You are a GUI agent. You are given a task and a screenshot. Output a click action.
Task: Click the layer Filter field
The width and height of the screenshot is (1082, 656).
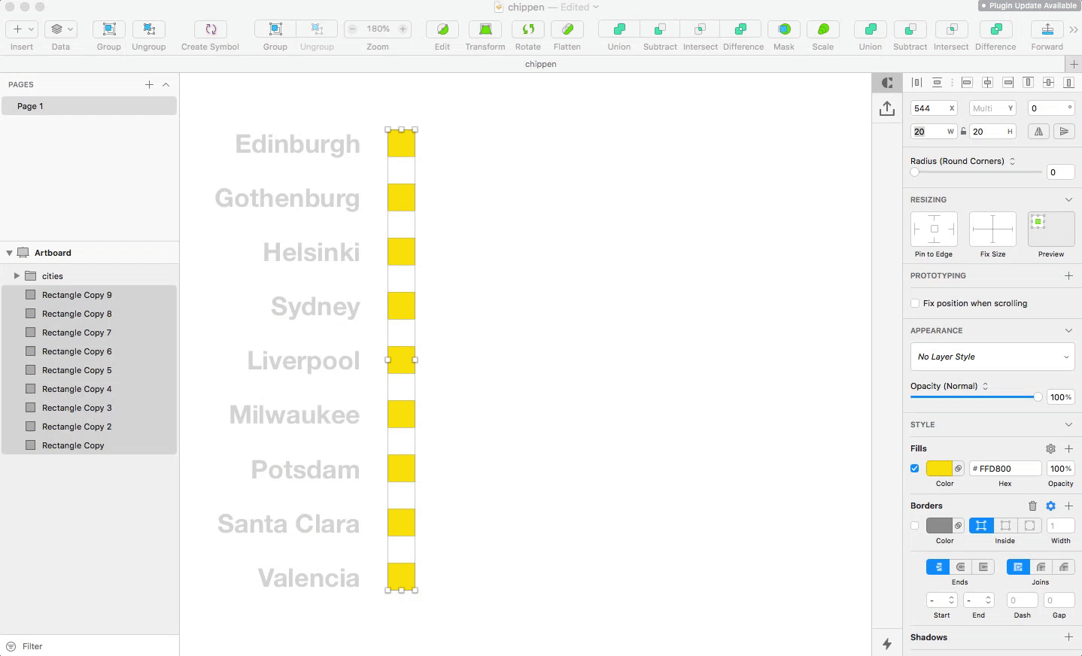[90, 646]
